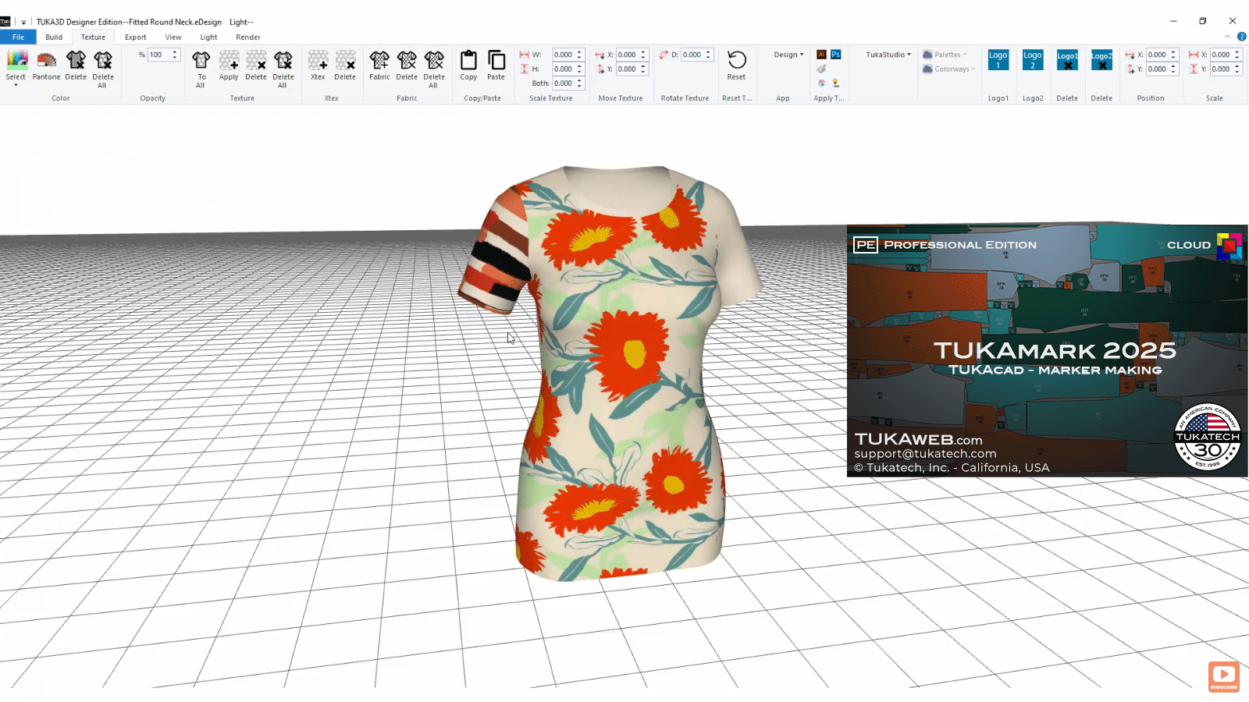Select the Pantone color tool
The image size is (1249, 702).
46,66
